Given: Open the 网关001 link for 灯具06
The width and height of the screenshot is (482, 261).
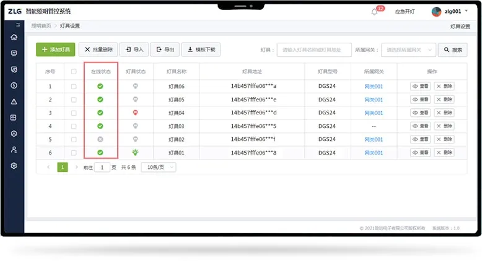Looking at the screenshot, I should 374,86.
